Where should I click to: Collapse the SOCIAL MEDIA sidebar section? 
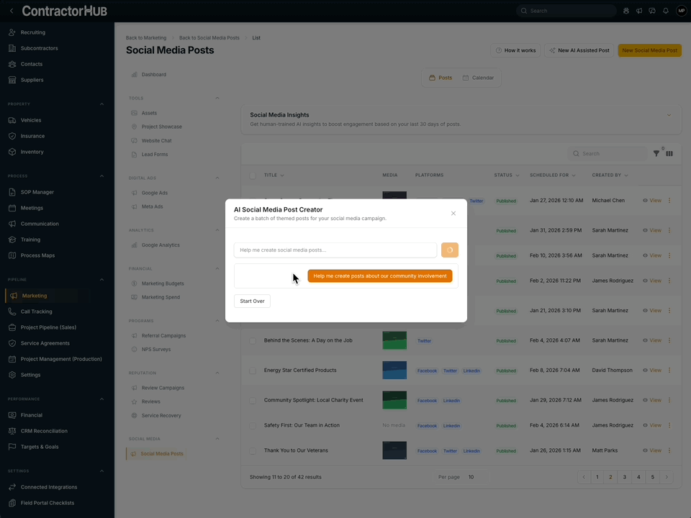point(217,438)
